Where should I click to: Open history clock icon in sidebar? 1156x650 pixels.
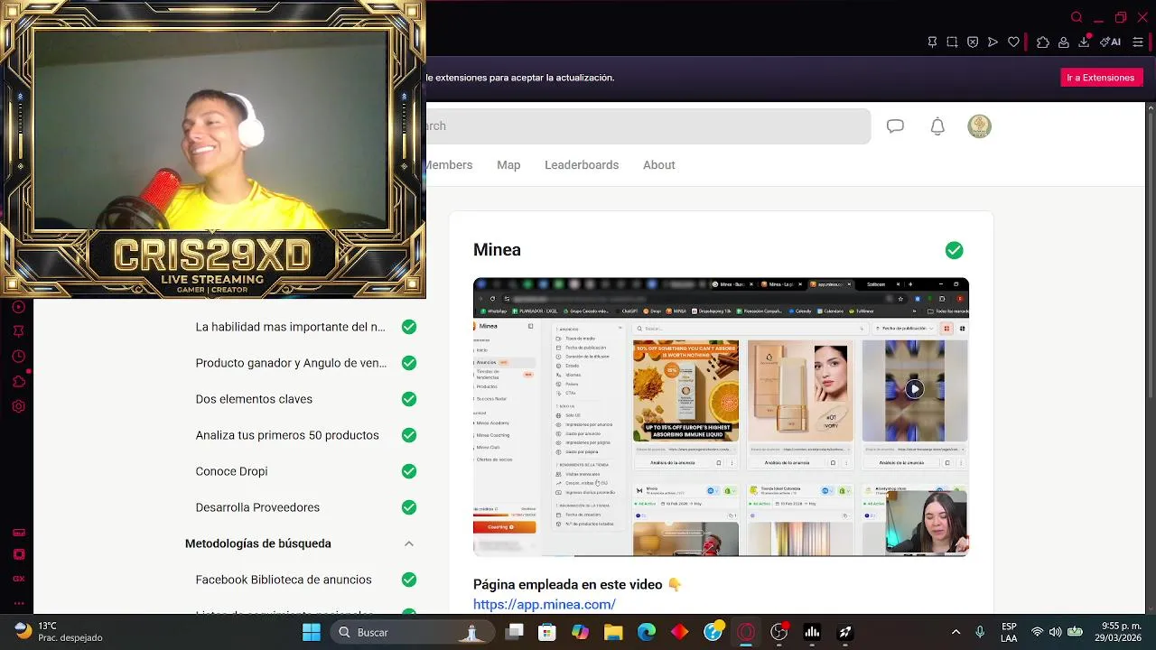pyautogui.click(x=19, y=357)
